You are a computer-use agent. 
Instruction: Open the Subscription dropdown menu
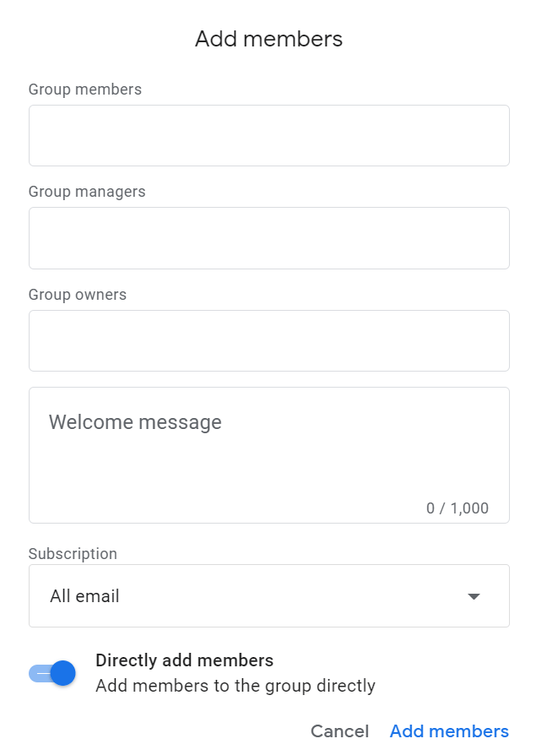coord(268,595)
